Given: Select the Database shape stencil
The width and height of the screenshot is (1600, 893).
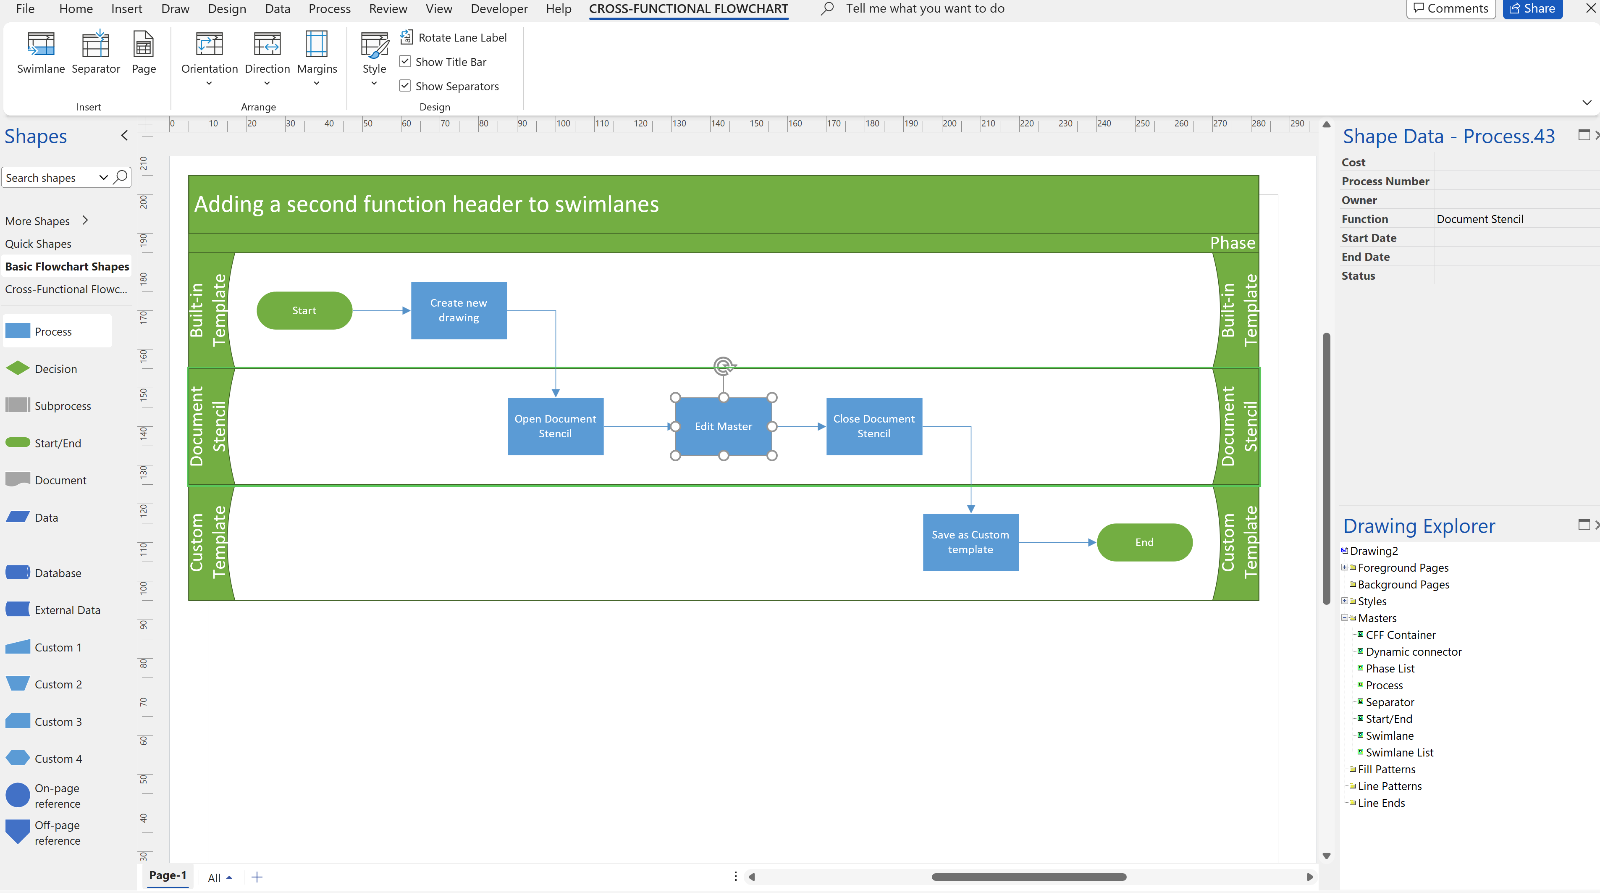Looking at the screenshot, I should click(x=57, y=573).
